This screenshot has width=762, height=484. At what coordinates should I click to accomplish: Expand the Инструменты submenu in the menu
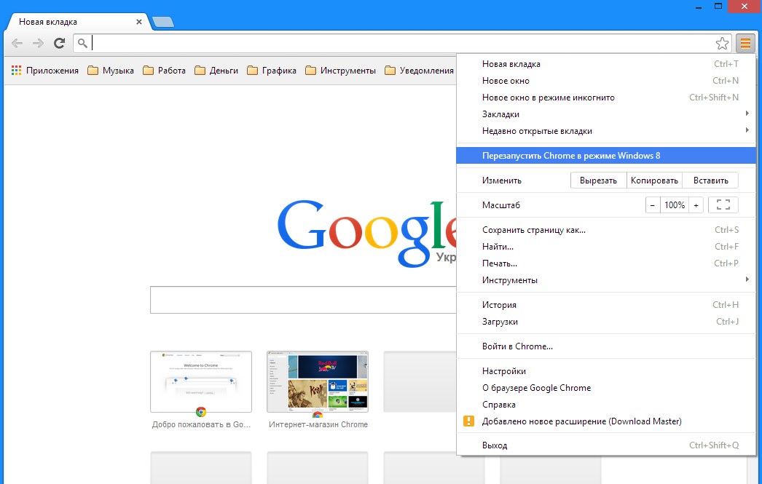click(606, 280)
